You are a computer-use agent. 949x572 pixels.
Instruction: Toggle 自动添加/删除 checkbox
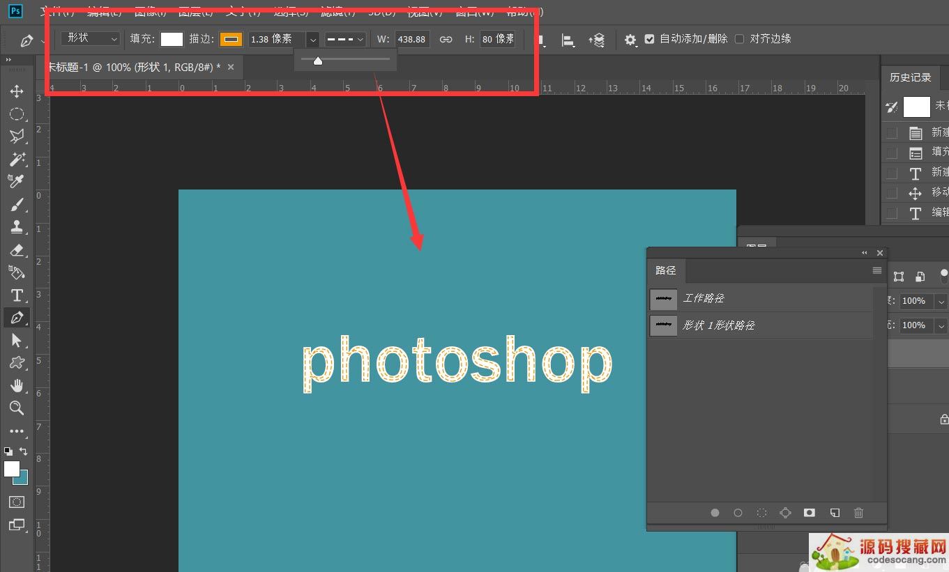pos(650,39)
